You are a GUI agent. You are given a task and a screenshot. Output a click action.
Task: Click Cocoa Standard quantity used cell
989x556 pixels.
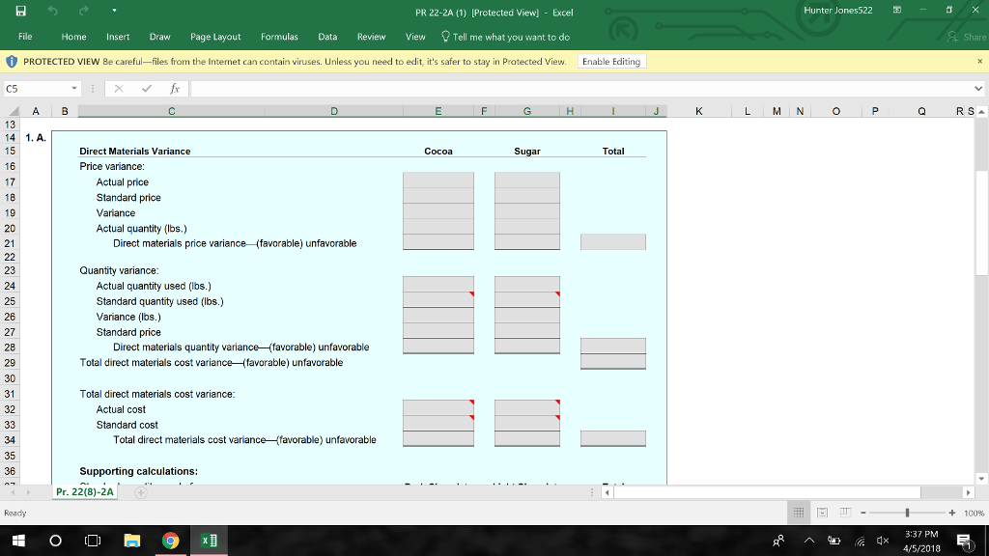click(x=438, y=300)
